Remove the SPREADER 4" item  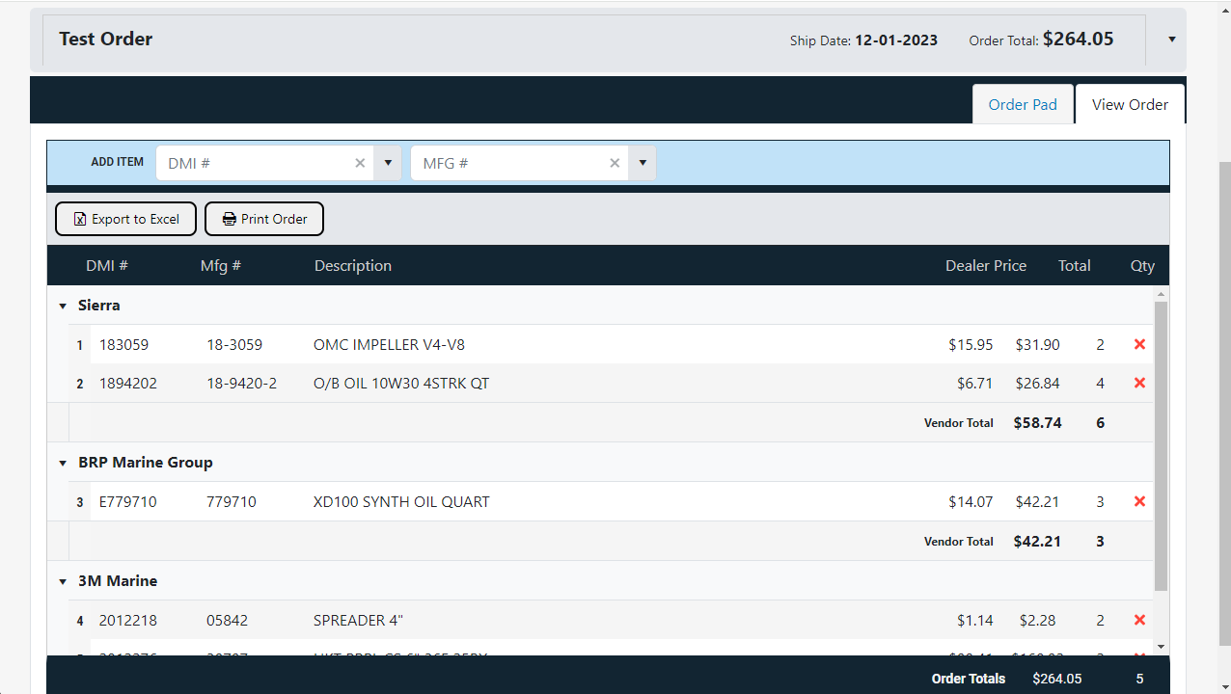point(1139,620)
